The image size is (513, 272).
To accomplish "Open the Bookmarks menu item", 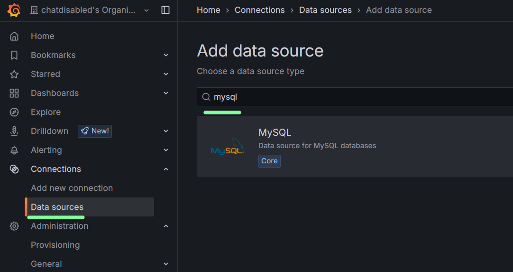I will [x=53, y=55].
